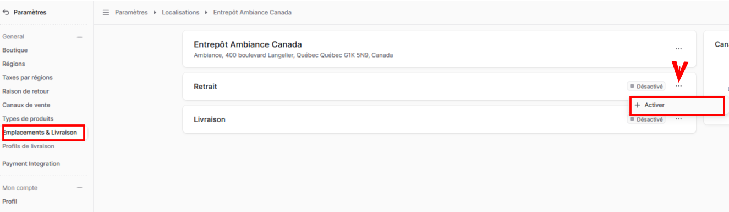Collapse the Mon compte section

click(x=79, y=188)
